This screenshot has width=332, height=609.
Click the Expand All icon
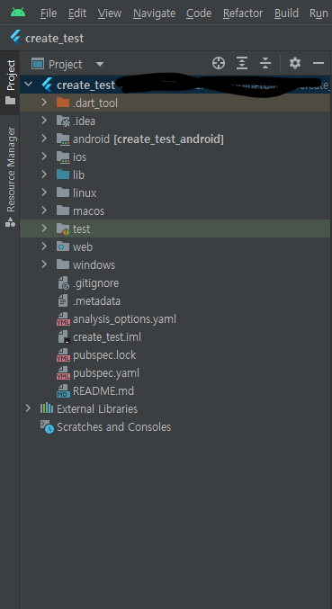point(242,63)
